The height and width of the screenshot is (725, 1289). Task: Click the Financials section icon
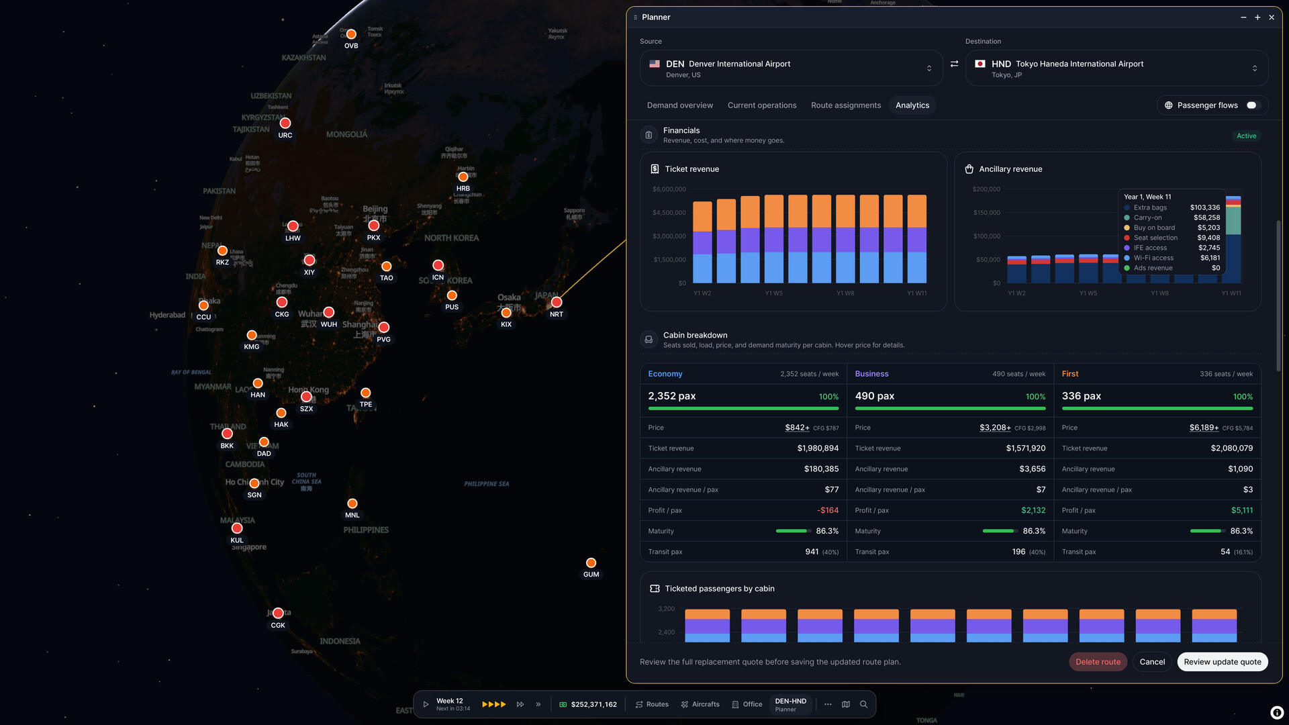pos(649,136)
